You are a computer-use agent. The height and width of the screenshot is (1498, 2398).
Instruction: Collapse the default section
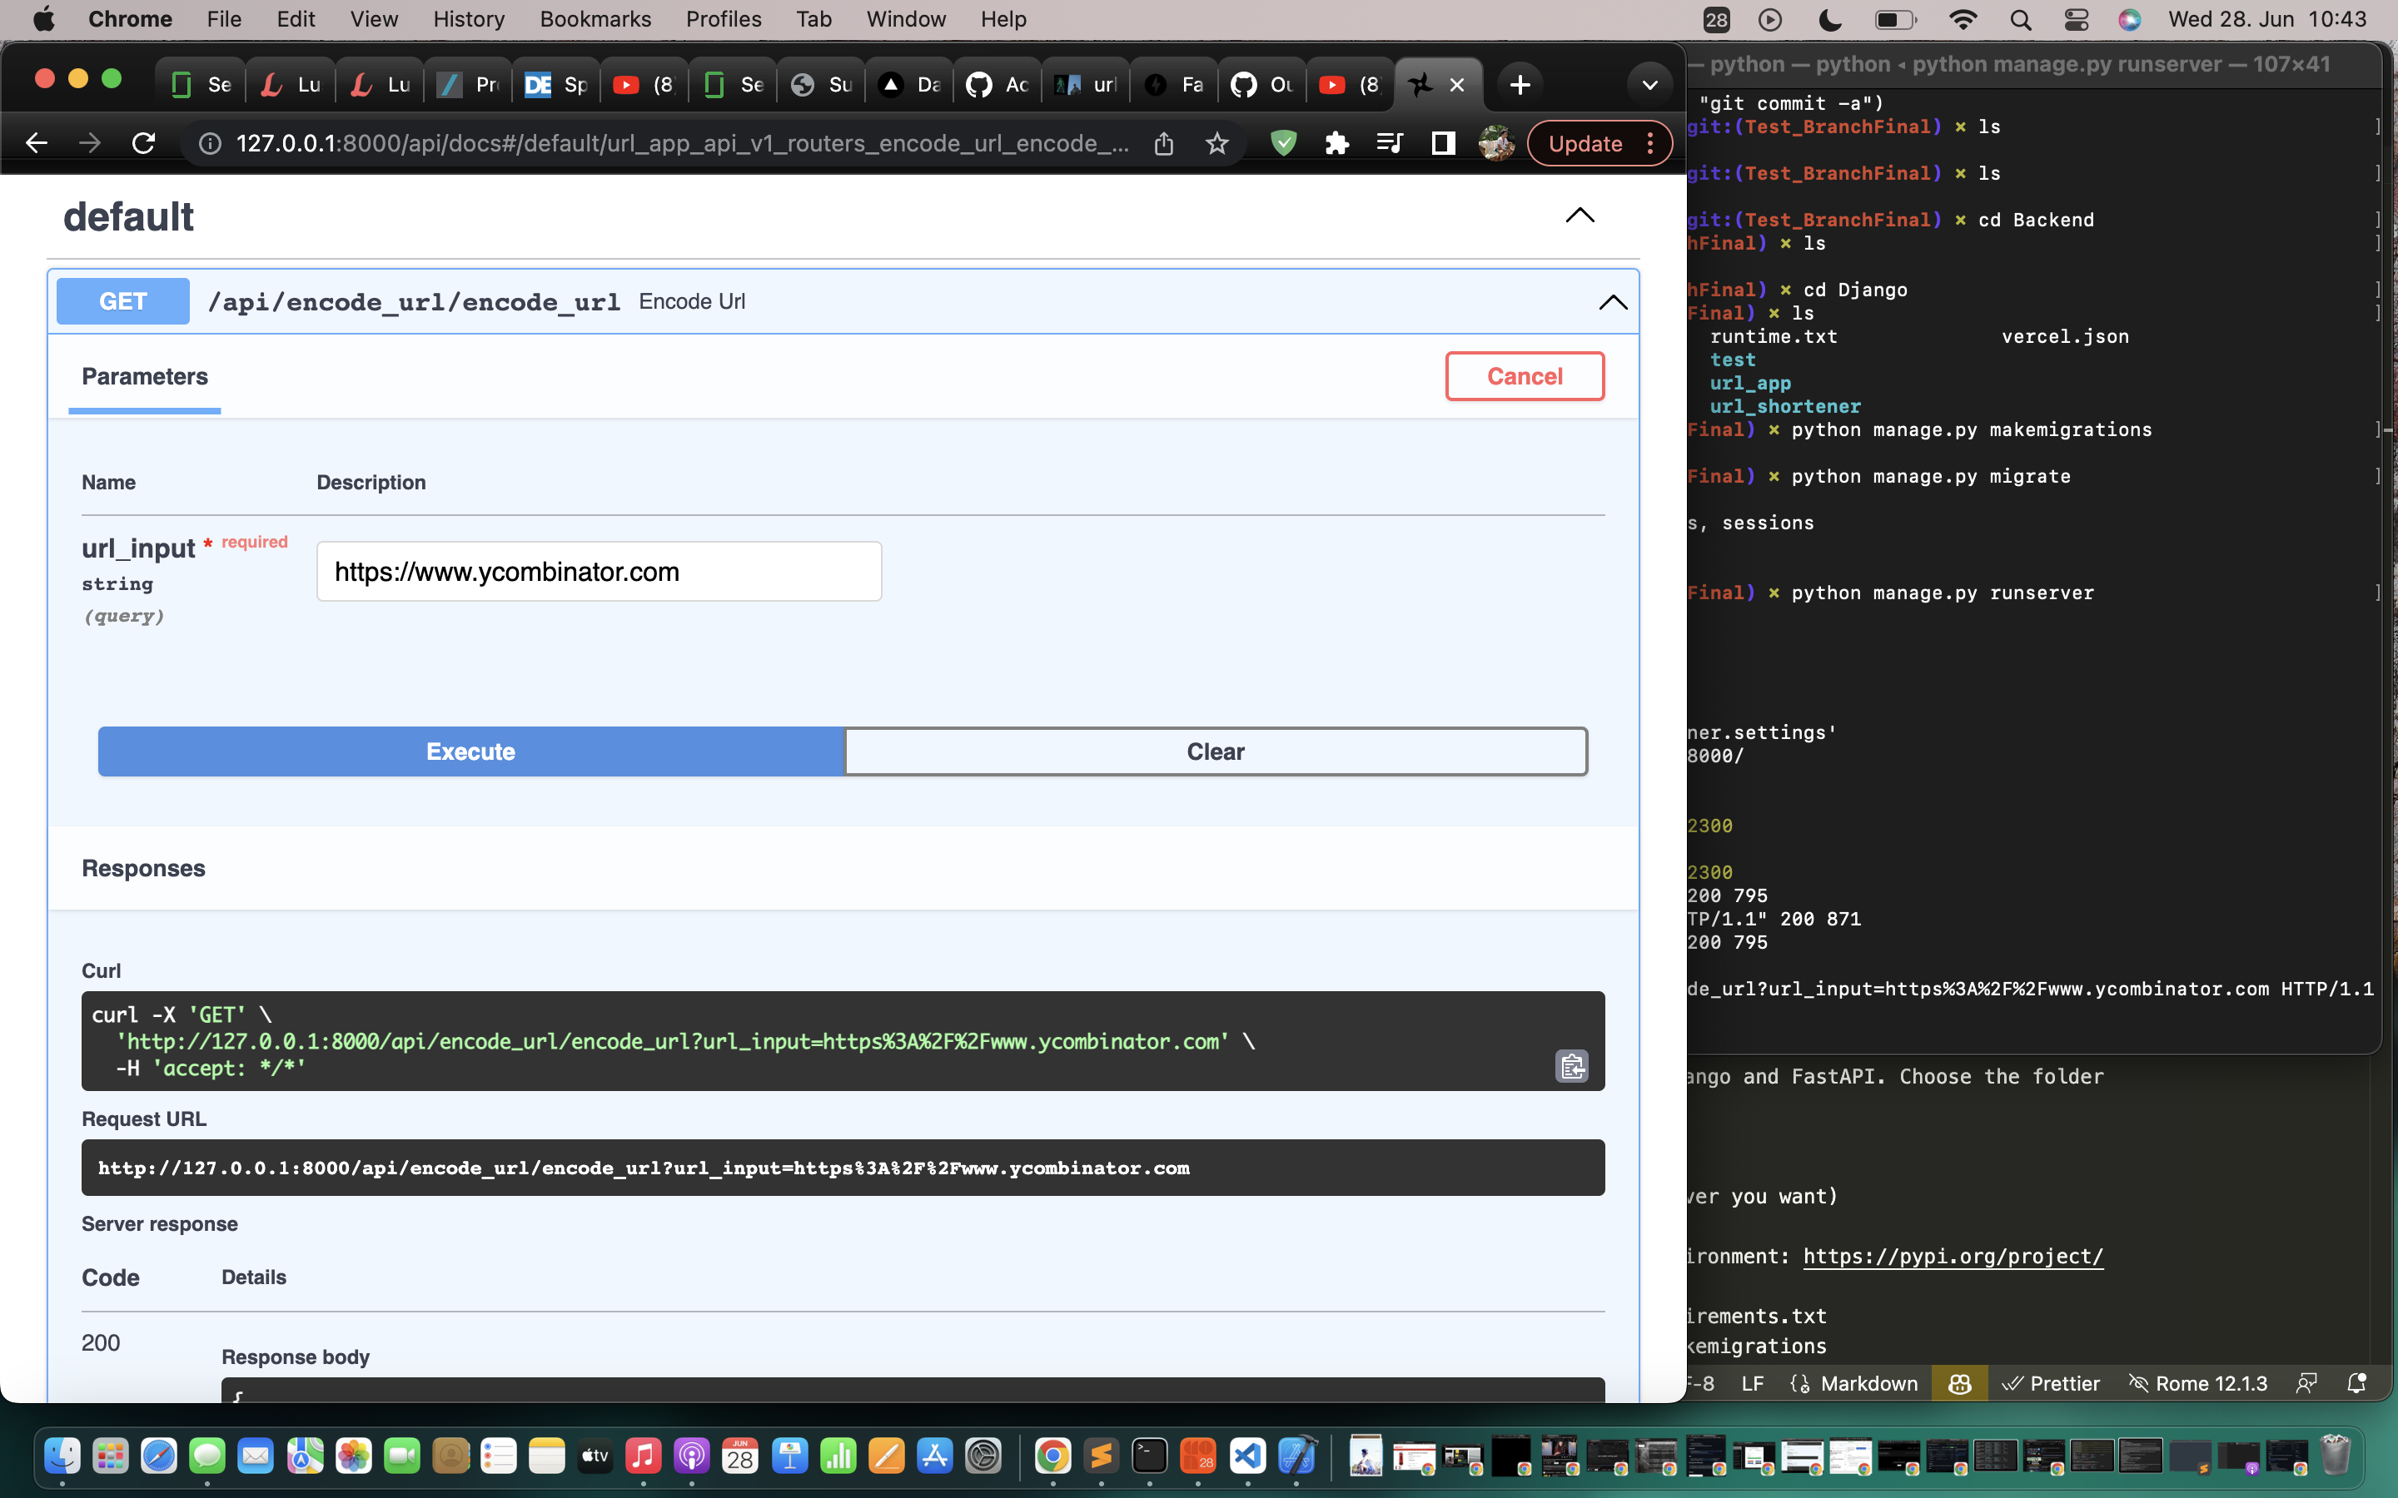1580,216
